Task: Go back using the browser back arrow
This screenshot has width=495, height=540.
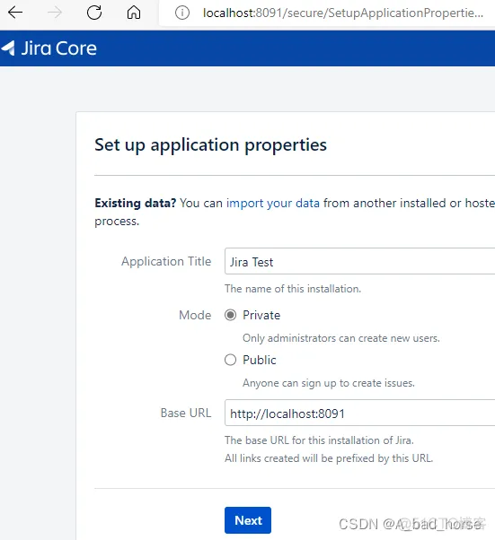Action: pos(15,13)
